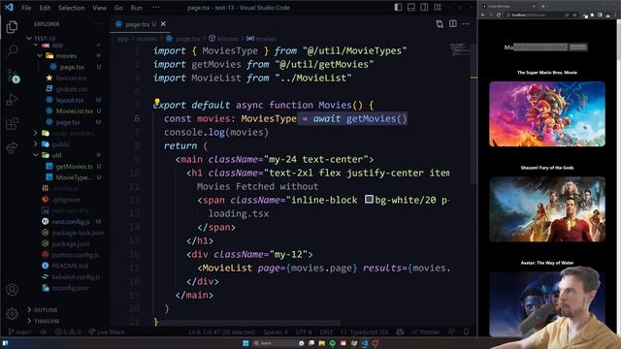Open next.config.js file

[71, 222]
